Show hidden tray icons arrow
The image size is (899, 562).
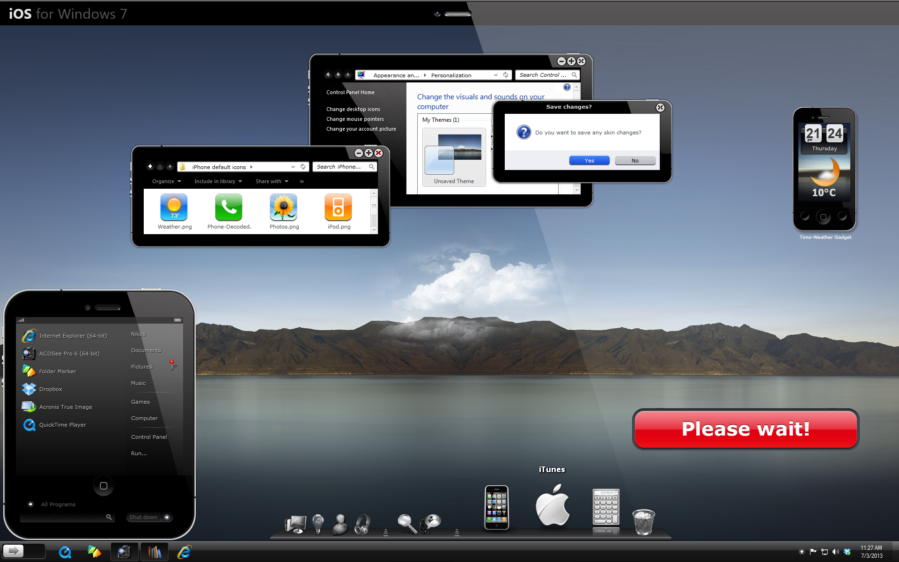(802, 552)
